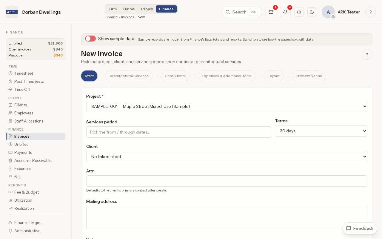This screenshot has height=239, width=382.
Task: Toggle dark mode moon icon
Action: click(x=312, y=12)
